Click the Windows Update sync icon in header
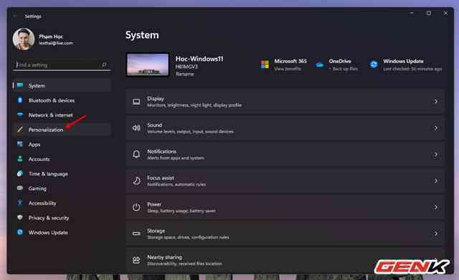This screenshot has width=459, height=280. click(374, 64)
